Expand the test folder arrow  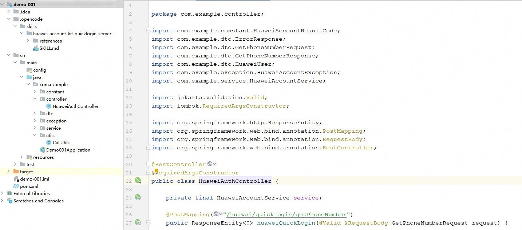(x=15, y=164)
